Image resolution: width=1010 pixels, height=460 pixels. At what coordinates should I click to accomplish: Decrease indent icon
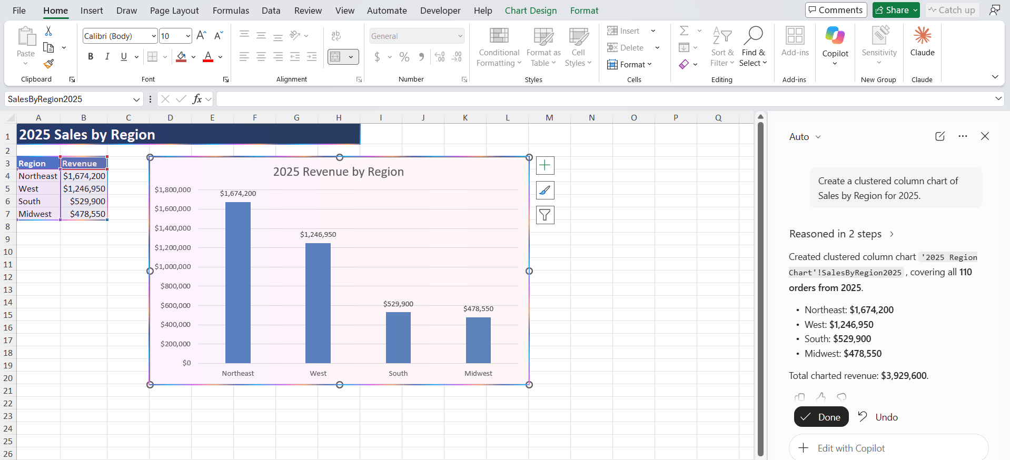tap(295, 56)
